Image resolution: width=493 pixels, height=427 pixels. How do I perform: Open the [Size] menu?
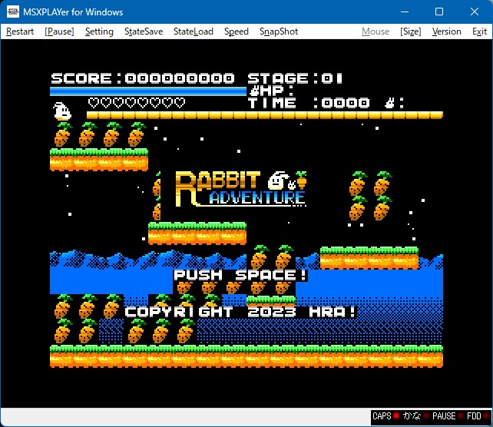(x=410, y=31)
